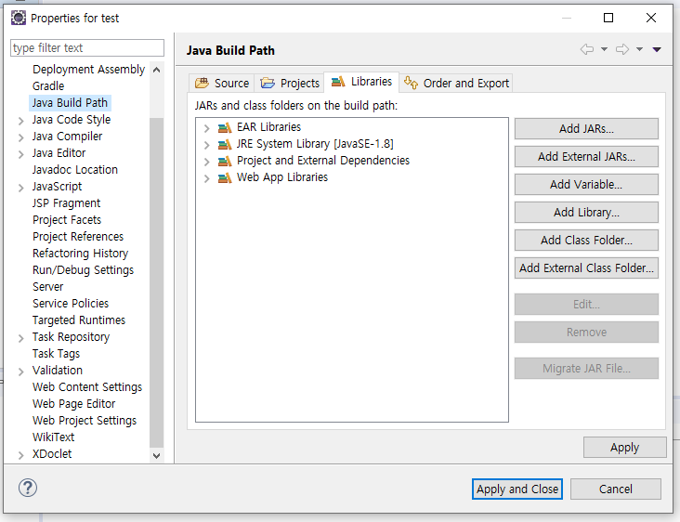Click the type filter text field

click(87, 47)
